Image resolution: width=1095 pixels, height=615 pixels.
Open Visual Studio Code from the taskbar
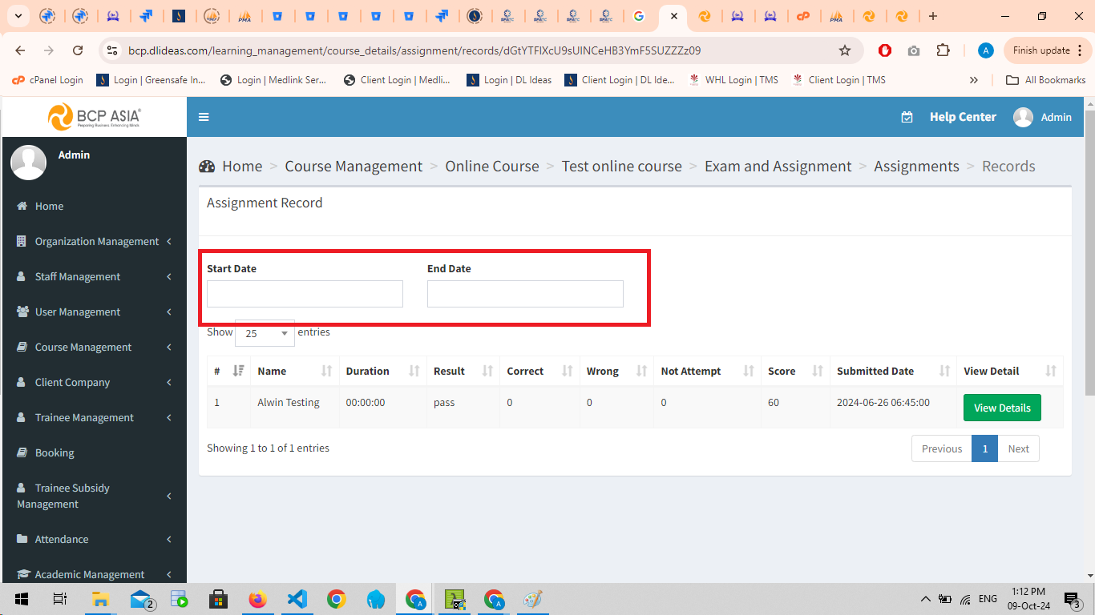tap(297, 599)
